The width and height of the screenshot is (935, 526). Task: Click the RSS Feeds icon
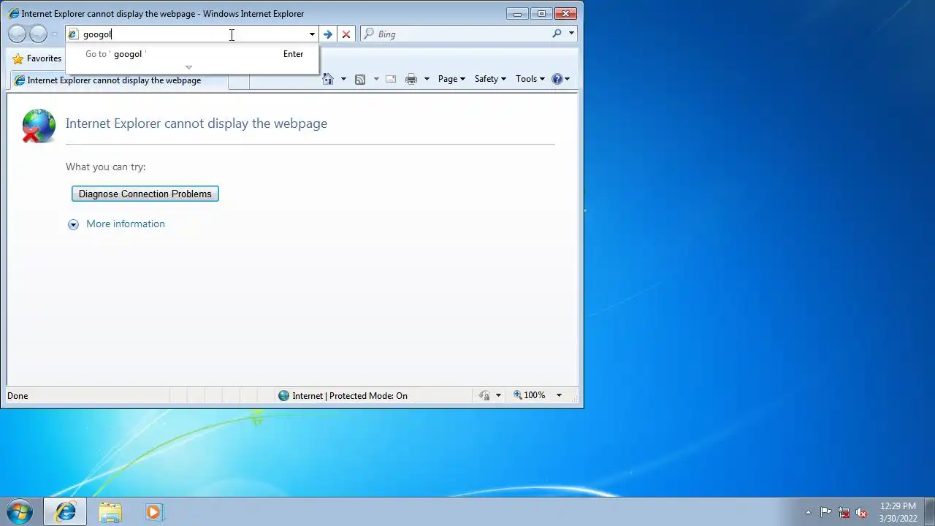pyautogui.click(x=360, y=79)
